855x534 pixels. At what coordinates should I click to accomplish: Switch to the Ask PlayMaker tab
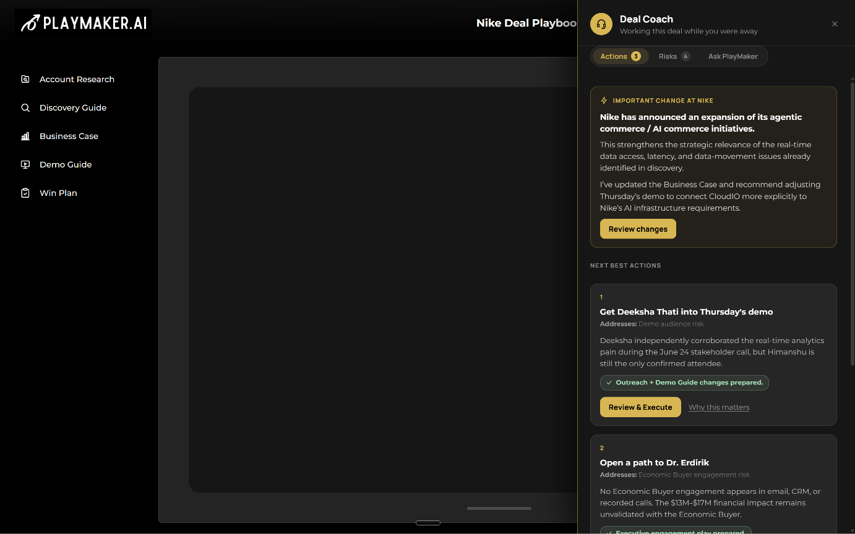pos(733,56)
